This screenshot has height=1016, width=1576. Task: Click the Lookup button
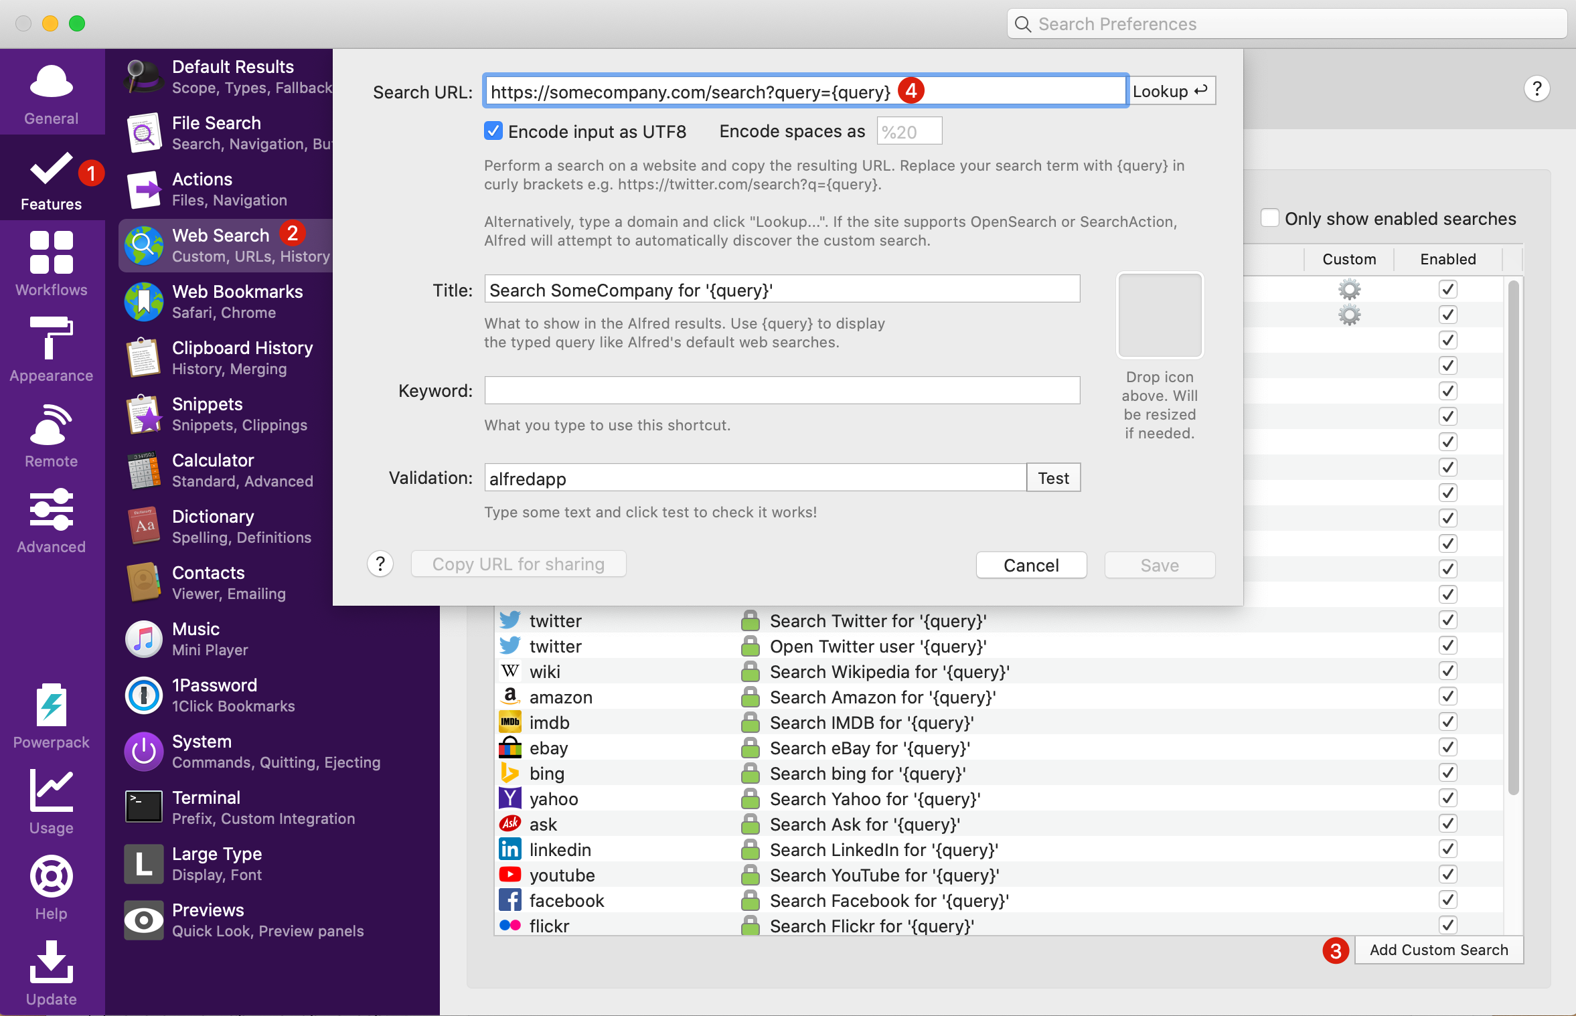click(x=1172, y=91)
